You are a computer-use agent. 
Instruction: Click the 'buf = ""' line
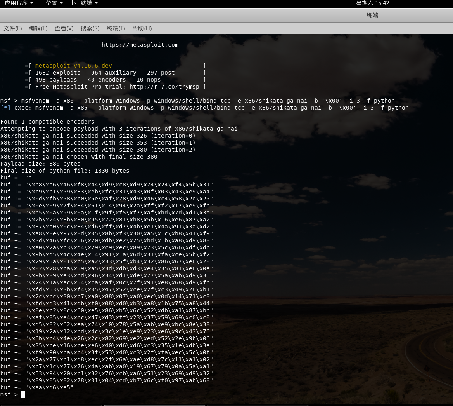click(x=16, y=178)
